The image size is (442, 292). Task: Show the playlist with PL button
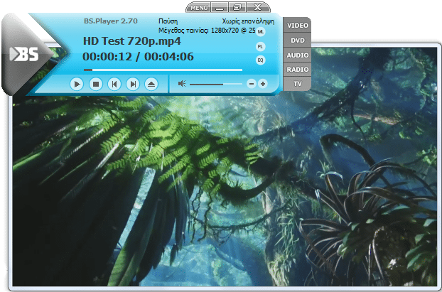(261, 46)
